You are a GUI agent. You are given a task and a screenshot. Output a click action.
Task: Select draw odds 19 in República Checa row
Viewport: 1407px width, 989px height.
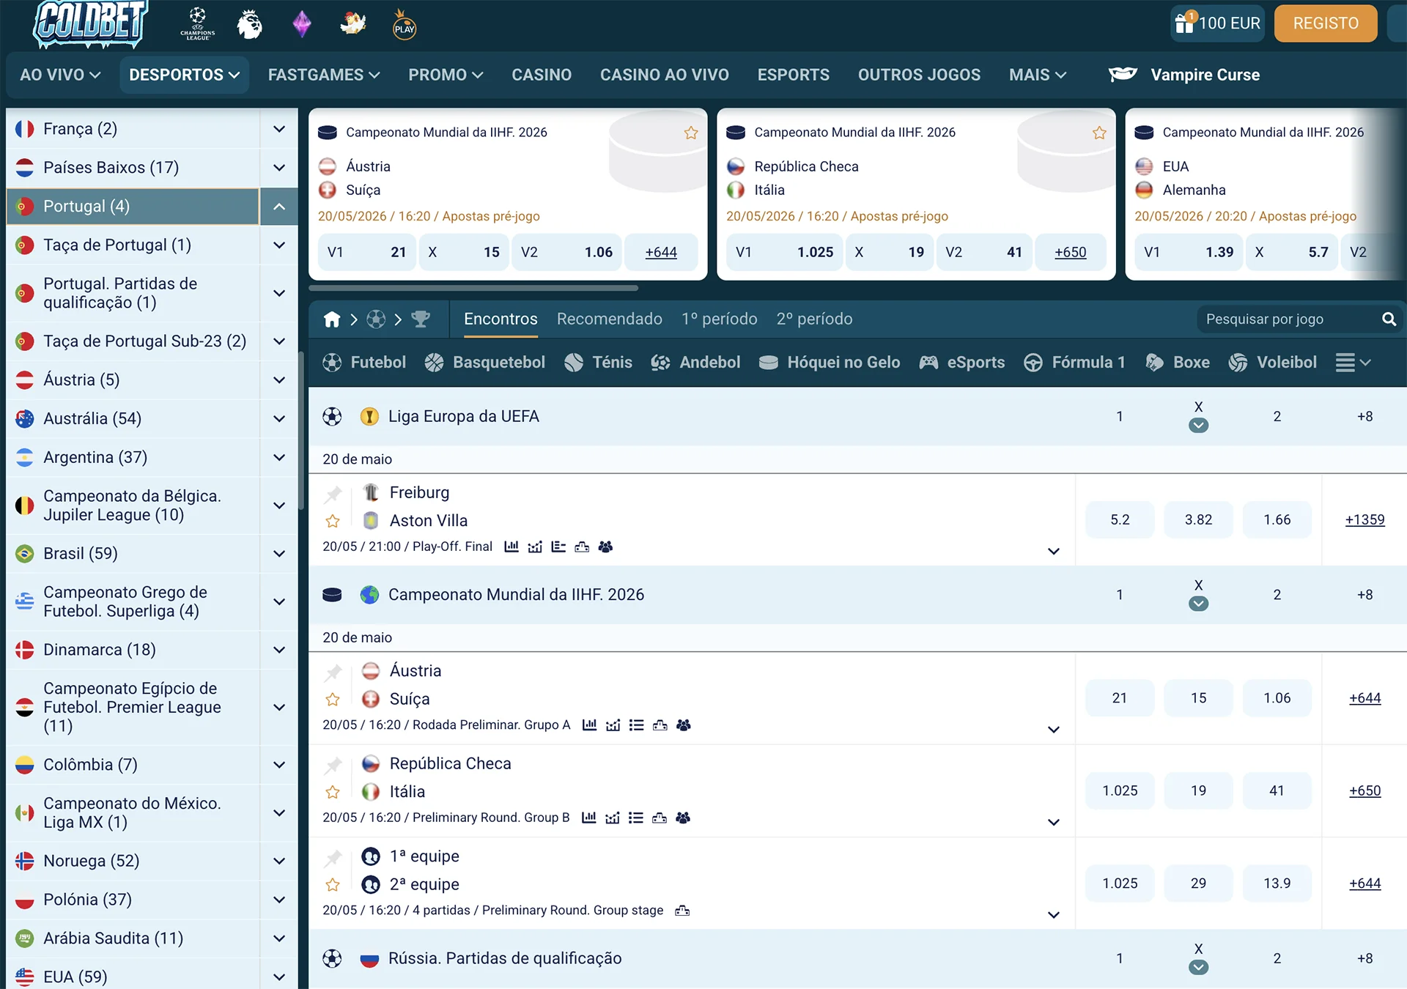tap(1198, 791)
